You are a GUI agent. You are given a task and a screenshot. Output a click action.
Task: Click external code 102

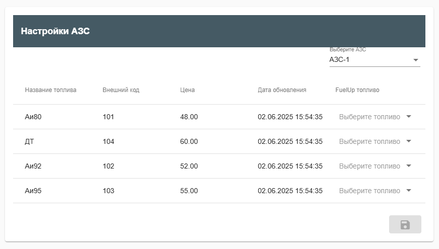tap(108, 166)
